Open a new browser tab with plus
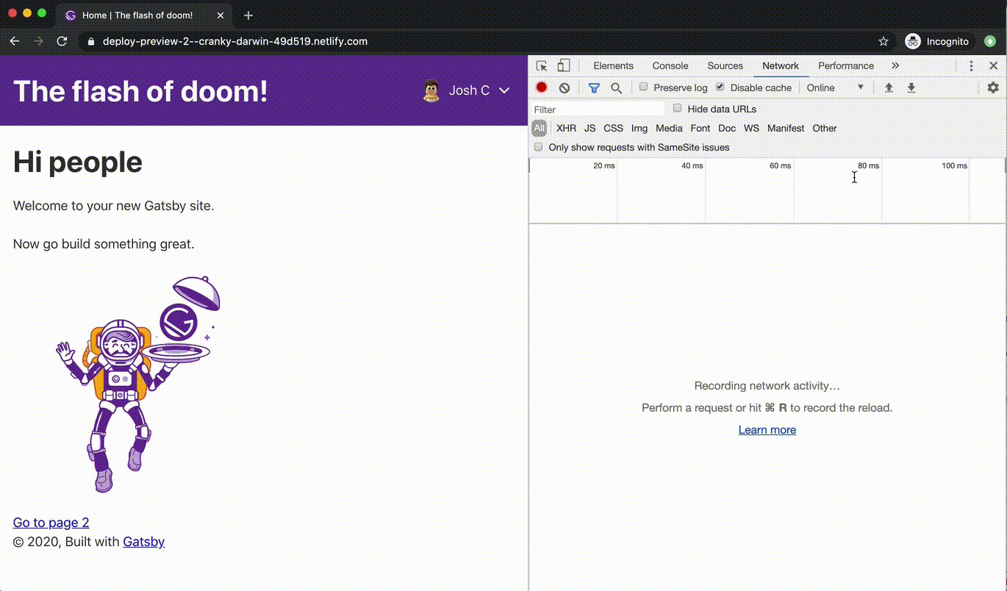 point(248,15)
